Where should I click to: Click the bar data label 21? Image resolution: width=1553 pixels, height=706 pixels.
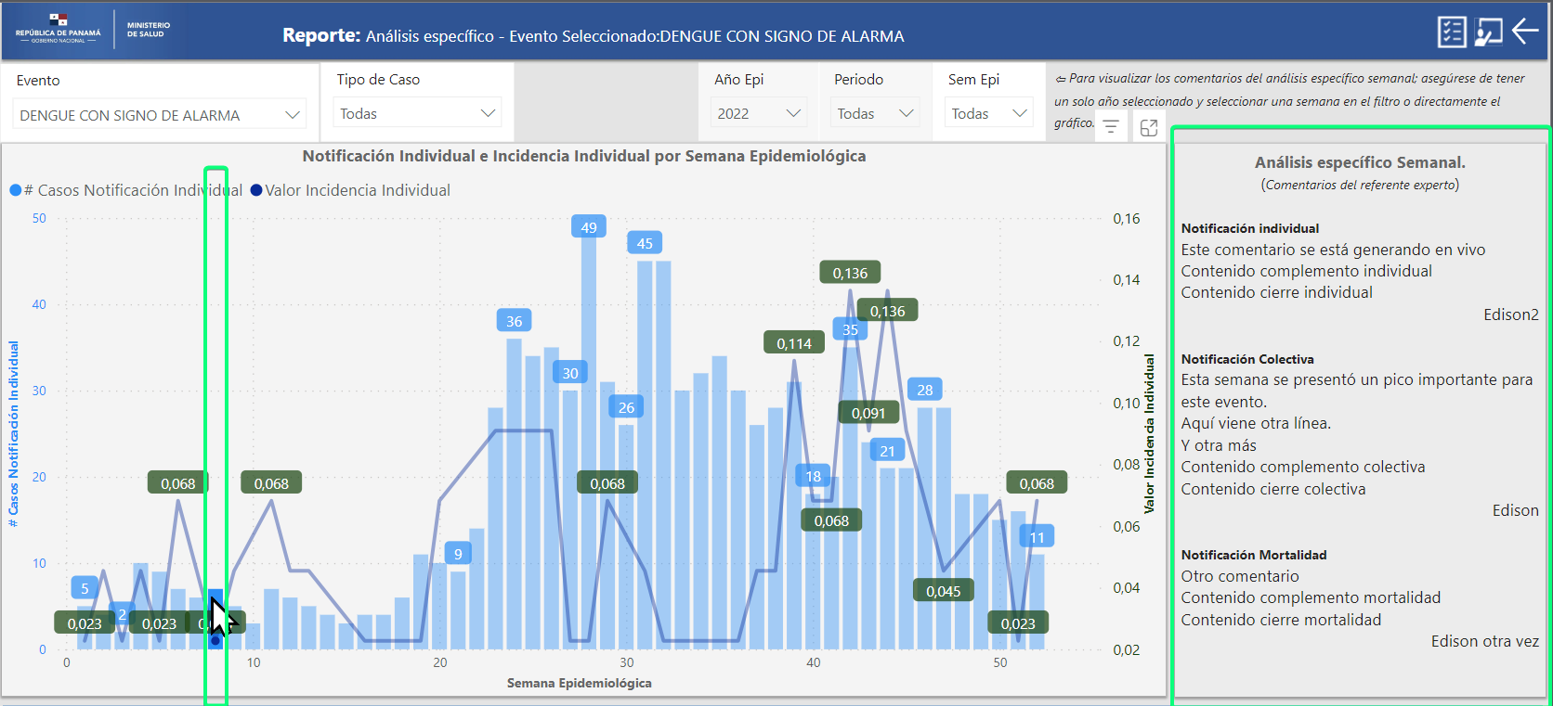click(887, 451)
